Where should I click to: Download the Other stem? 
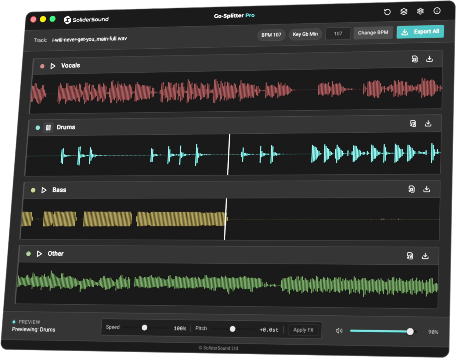click(425, 256)
